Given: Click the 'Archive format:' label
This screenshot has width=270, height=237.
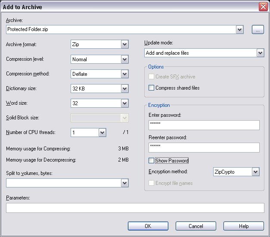Looking at the screenshot, I should [21, 44].
